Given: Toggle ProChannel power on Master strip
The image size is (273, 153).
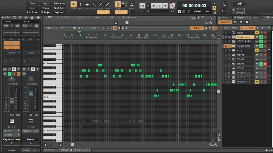Looking at the screenshot, I should point(36,25).
